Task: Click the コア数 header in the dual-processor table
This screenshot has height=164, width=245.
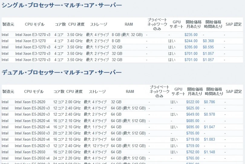Action: [x=59, y=92]
